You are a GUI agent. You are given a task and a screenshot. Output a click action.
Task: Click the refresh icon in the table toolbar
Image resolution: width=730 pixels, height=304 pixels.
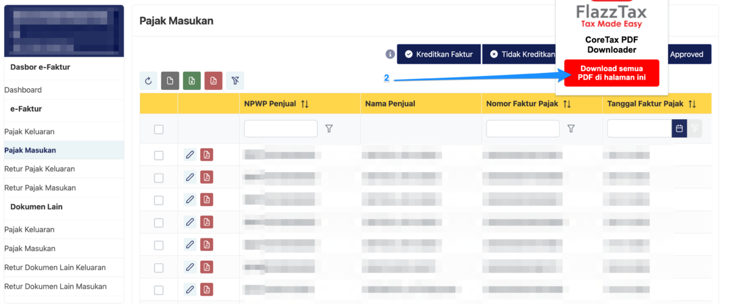coord(148,81)
